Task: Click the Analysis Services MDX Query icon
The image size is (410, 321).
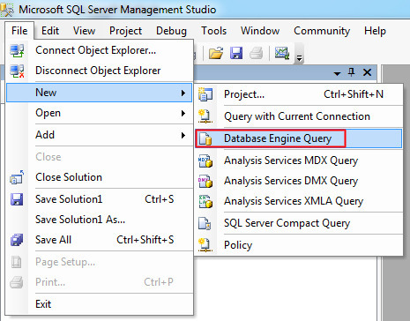Action: point(205,160)
